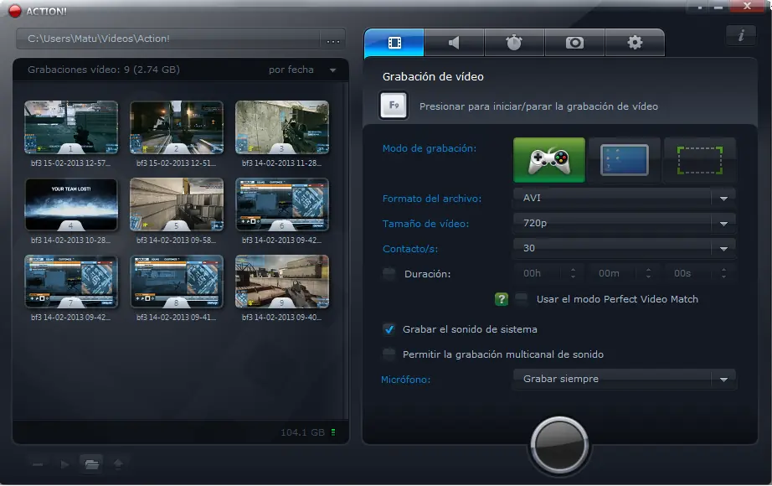Select recording thumbnail 8 bf3 14-02-2013 09-41
Screen dimensions: 772x486
[177, 282]
